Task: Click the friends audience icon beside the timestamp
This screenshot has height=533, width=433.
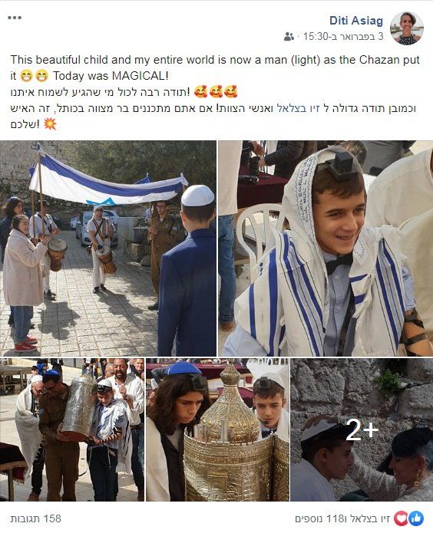Action: click(289, 36)
